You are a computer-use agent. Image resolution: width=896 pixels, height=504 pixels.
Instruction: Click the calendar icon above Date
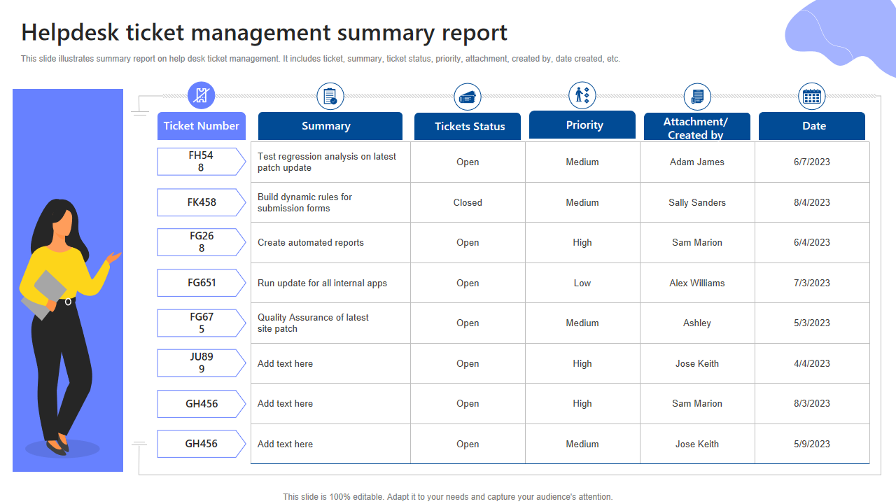[x=812, y=96]
